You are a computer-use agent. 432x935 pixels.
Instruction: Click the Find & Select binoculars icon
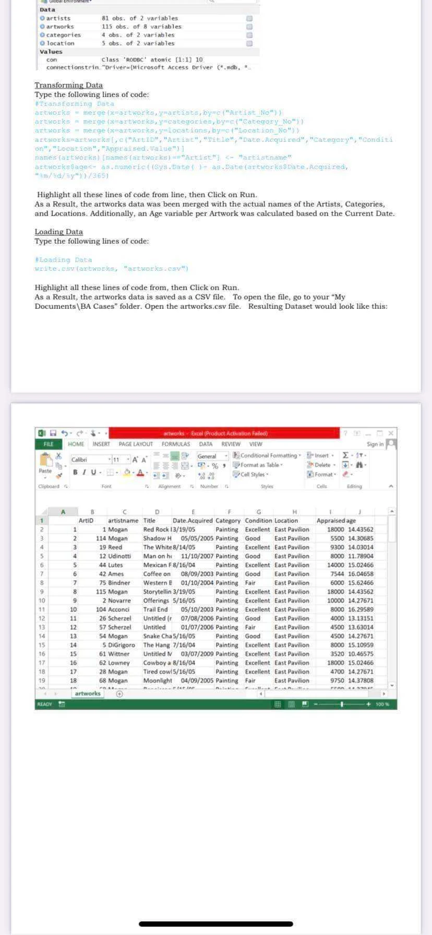(x=360, y=465)
